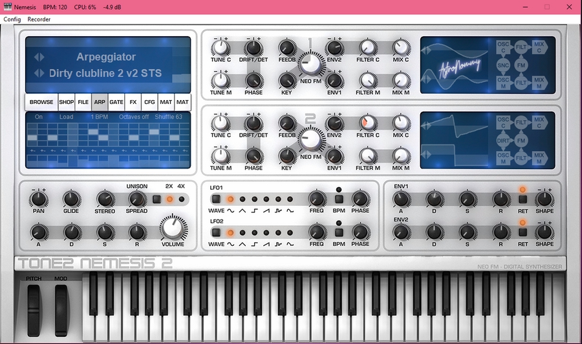Click the OSC C block in oscillator 2 display
The image size is (582, 344).
[x=503, y=123]
